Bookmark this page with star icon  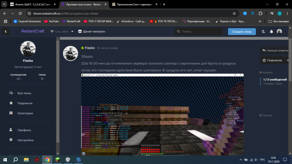(234, 13)
